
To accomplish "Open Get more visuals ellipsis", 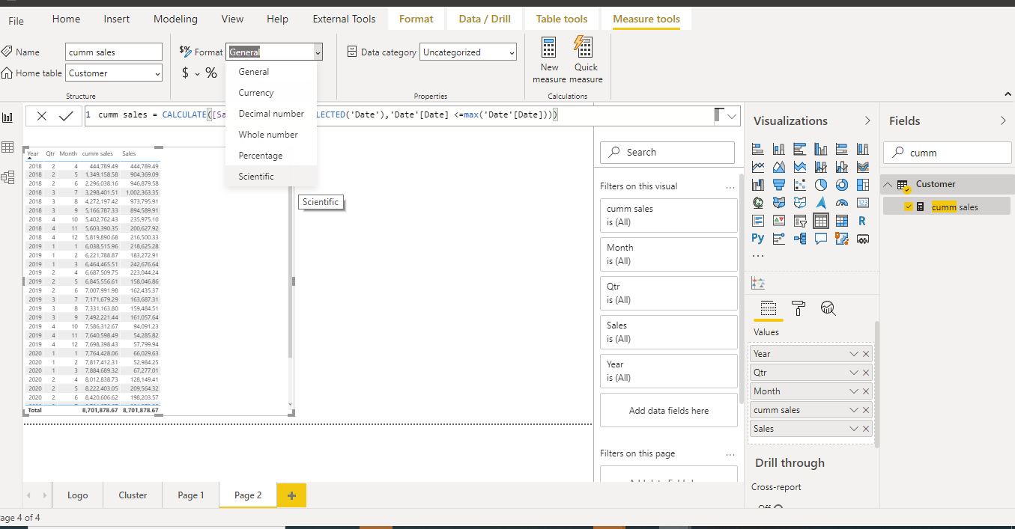I will pyautogui.click(x=758, y=256).
